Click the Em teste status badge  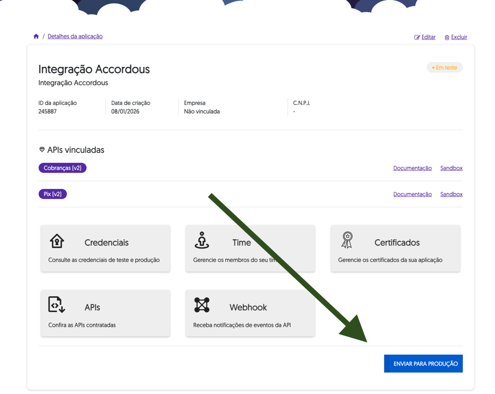(x=445, y=68)
